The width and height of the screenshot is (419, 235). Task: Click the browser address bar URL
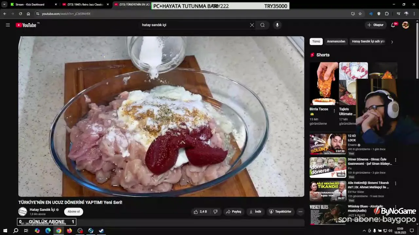click(66, 14)
